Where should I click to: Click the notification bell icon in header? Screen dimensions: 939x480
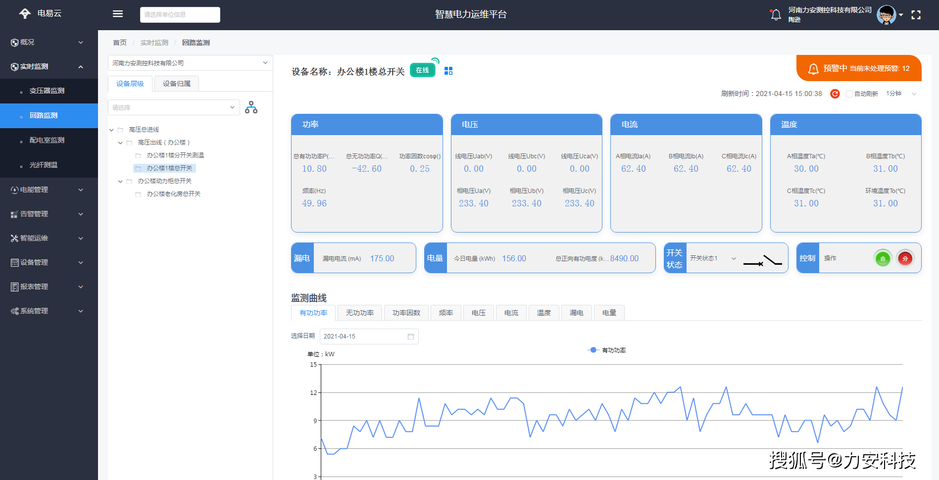(775, 14)
